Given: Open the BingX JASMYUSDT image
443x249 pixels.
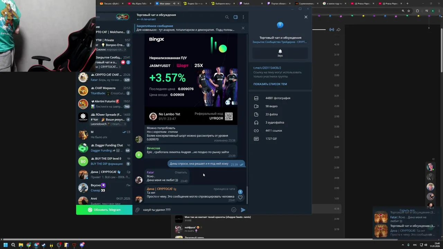Looking at the screenshot, I should [x=191, y=80].
